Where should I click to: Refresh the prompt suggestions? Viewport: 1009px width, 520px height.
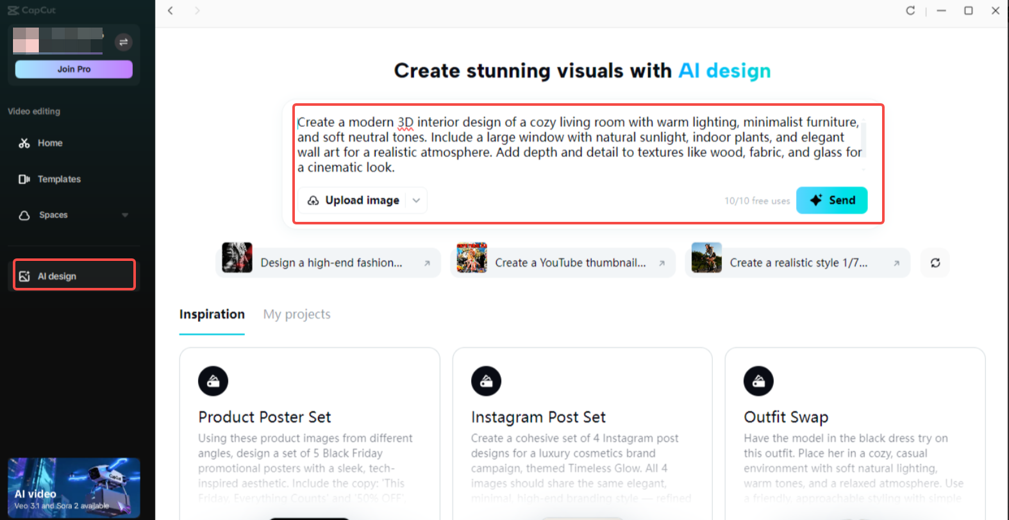coord(935,263)
